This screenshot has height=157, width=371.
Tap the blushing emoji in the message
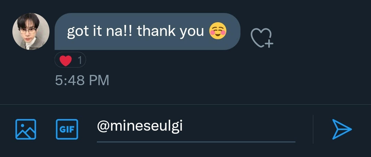(218, 31)
